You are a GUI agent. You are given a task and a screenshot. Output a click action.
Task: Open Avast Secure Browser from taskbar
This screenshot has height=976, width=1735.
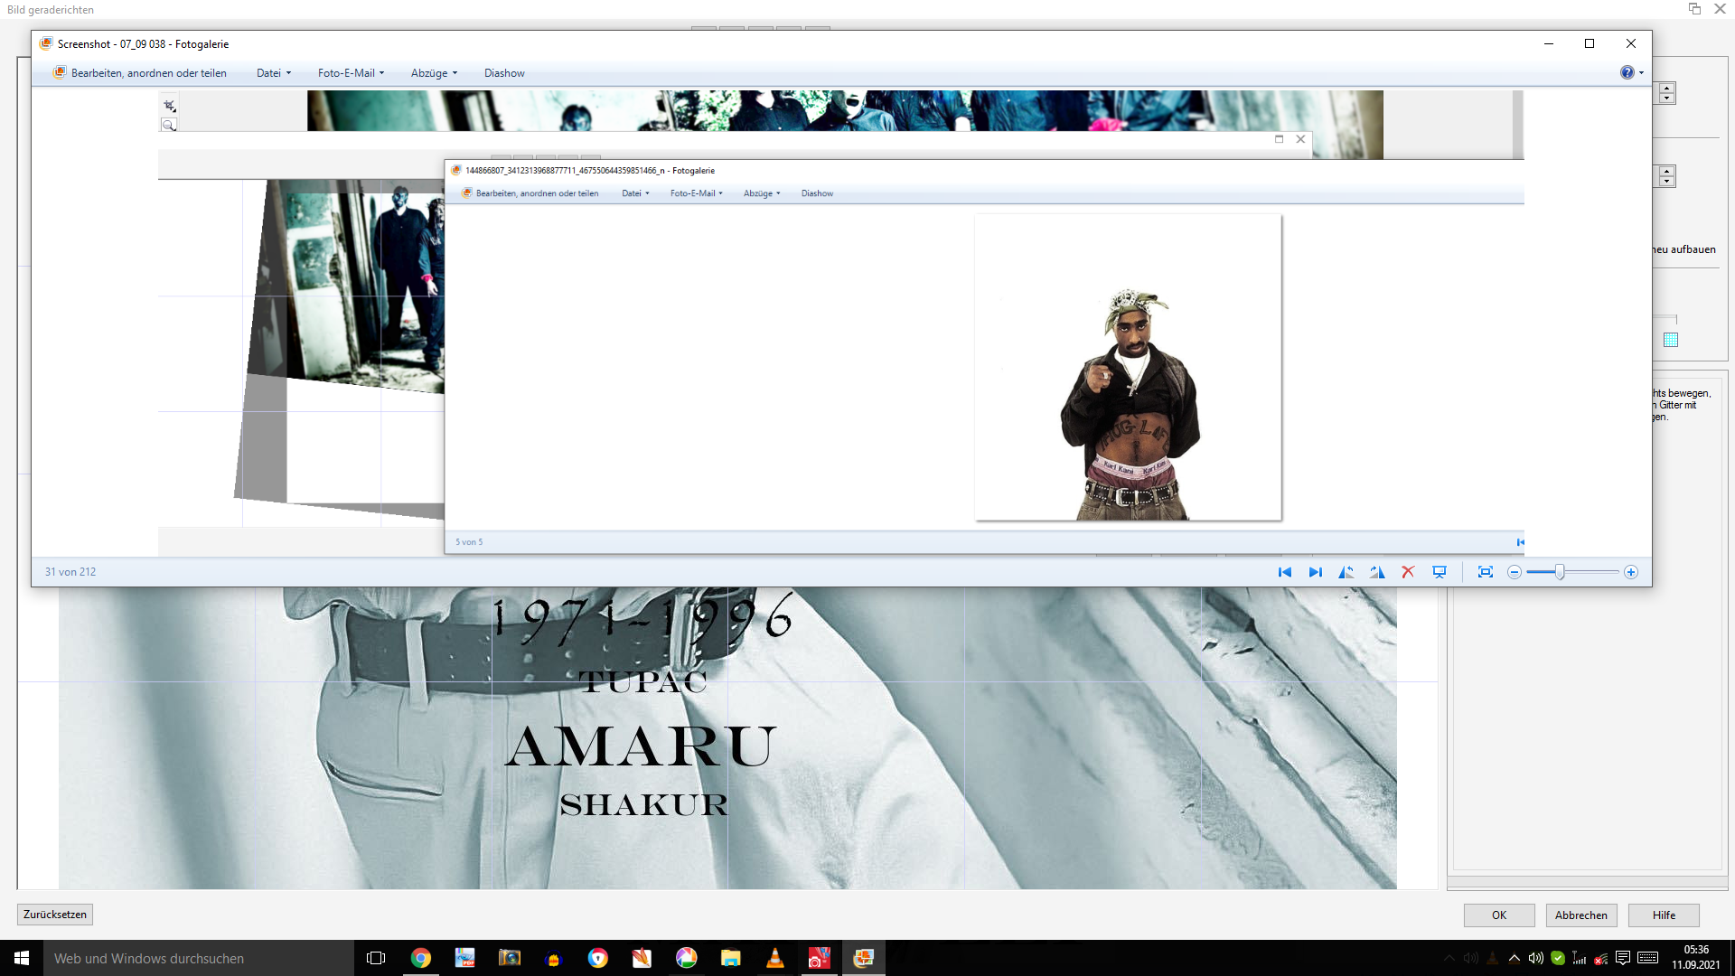[x=598, y=958]
